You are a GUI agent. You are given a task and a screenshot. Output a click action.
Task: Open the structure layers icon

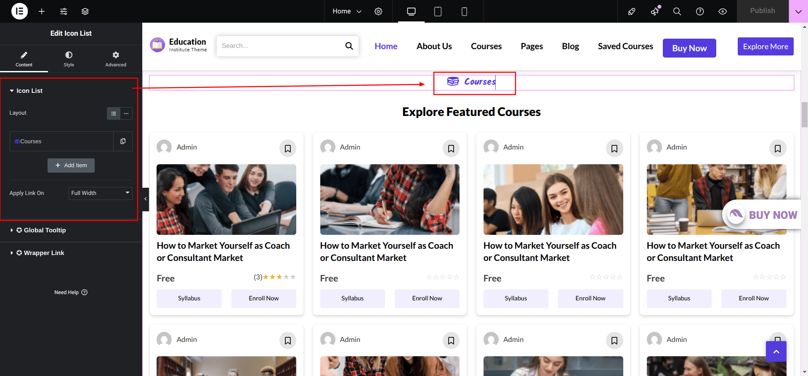pyautogui.click(x=85, y=11)
